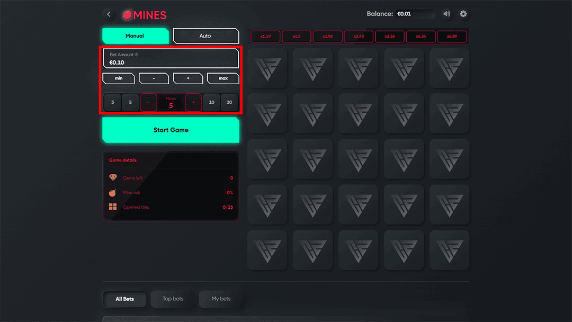The width and height of the screenshot is (572, 322).
Task: Click the Mines cherry logo icon
Action: (127, 15)
